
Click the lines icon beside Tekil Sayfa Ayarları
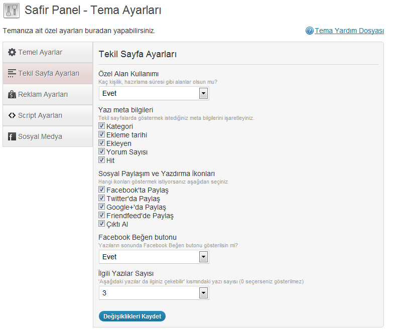click(12, 73)
